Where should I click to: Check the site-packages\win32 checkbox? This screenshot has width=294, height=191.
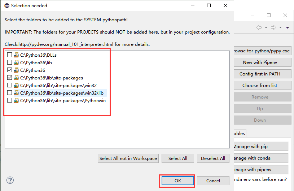(10, 85)
